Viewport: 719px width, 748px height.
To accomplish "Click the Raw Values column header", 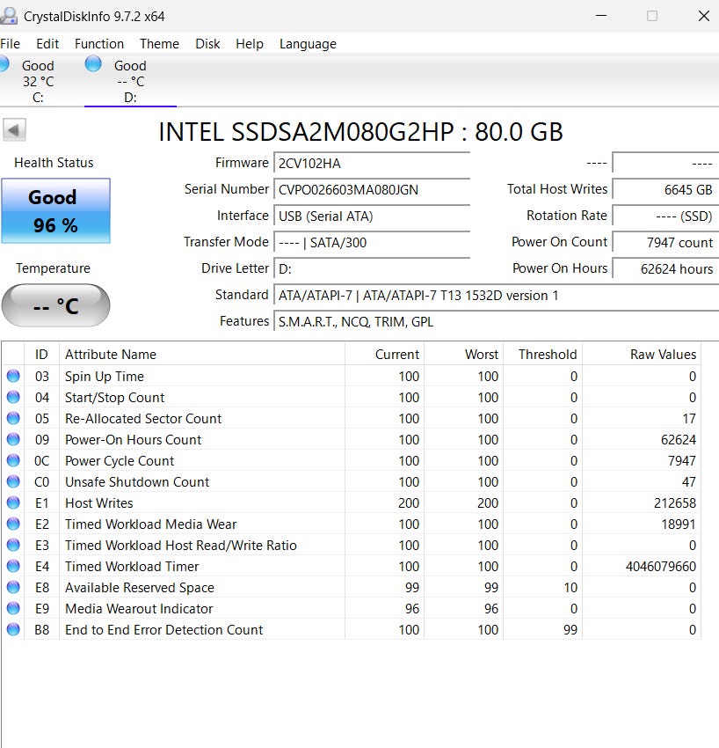I will coord(642,354).
